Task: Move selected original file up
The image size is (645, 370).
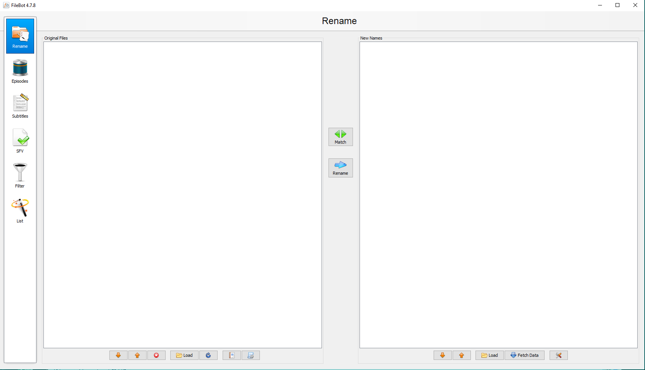Action: coord(137,355)
